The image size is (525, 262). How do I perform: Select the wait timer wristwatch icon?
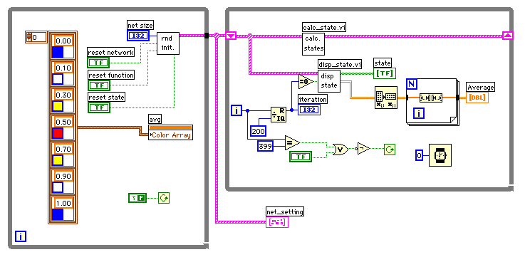pyautogui.click(x=440, y=155)
